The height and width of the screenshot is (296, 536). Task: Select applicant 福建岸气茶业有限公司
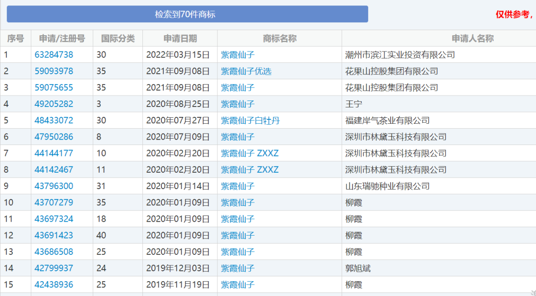387,120
